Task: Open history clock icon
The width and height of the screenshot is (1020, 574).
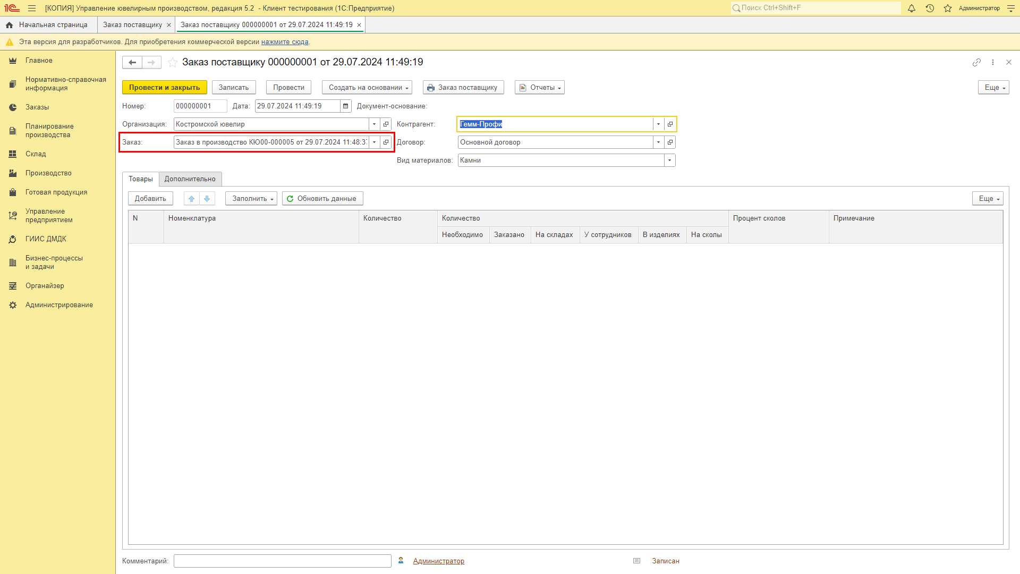Action: point(930,9)
